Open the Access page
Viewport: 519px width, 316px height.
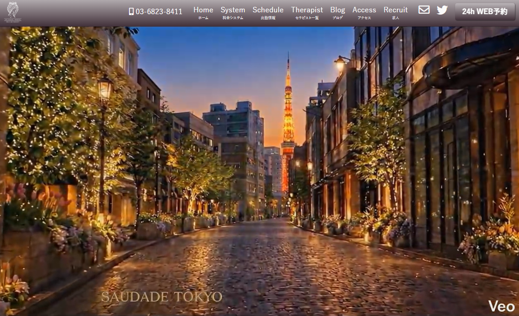(x=364, y=13)
